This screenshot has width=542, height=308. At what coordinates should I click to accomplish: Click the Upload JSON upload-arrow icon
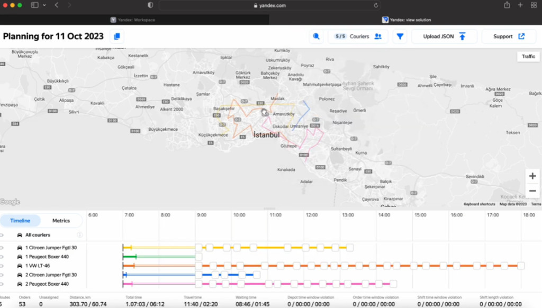463,37
